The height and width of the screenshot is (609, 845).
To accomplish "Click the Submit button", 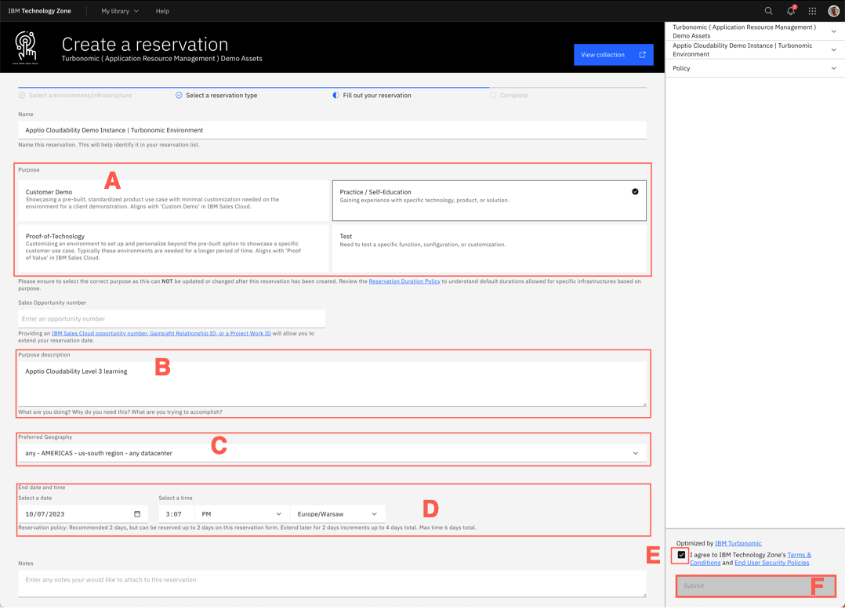I will click(755, 585).
